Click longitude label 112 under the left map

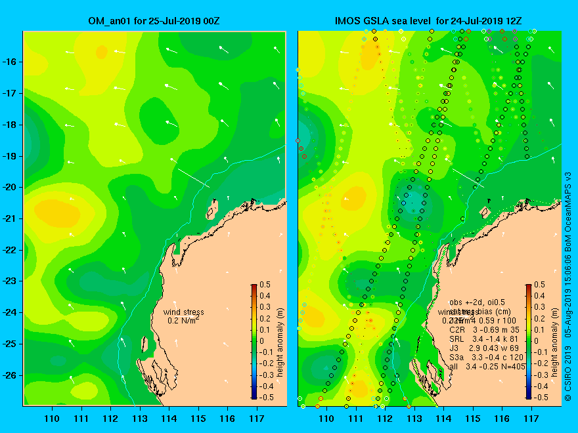click(x=110, y=419)
